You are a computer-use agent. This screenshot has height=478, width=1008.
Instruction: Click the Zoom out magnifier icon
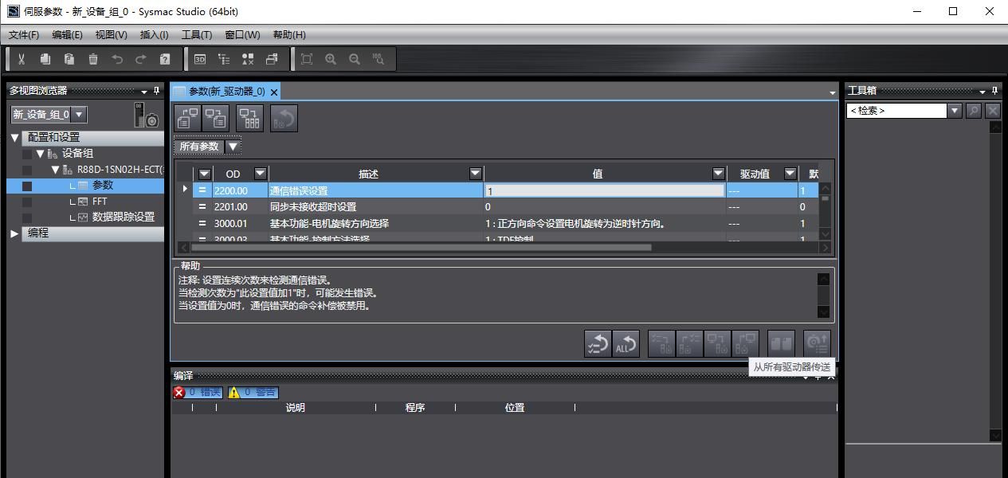355,59
